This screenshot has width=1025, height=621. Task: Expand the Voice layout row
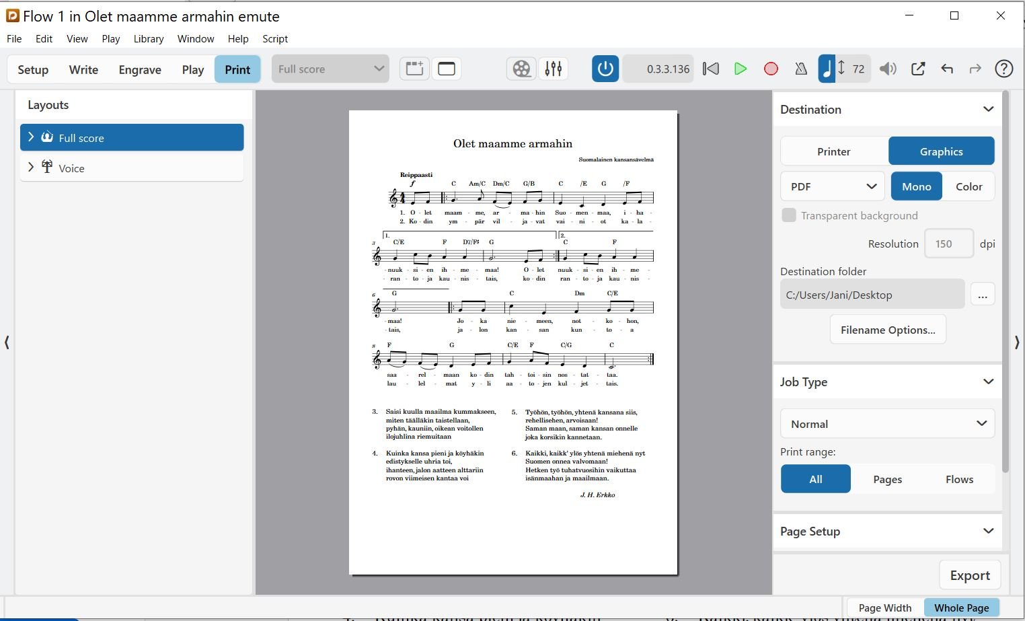[x=31, y=167]
